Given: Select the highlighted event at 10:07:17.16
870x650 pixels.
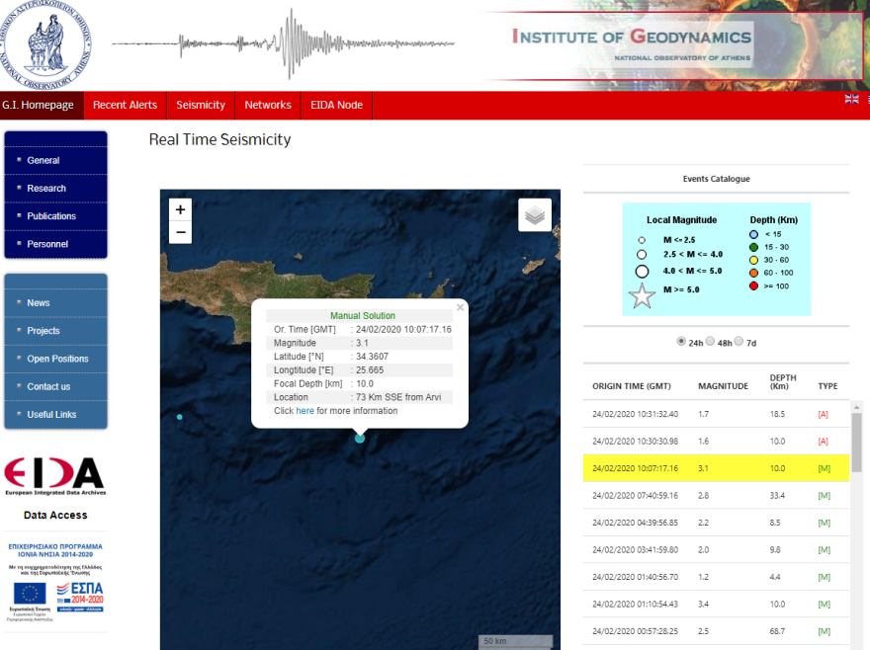Looking at the screenshot, I should point(717,468).
